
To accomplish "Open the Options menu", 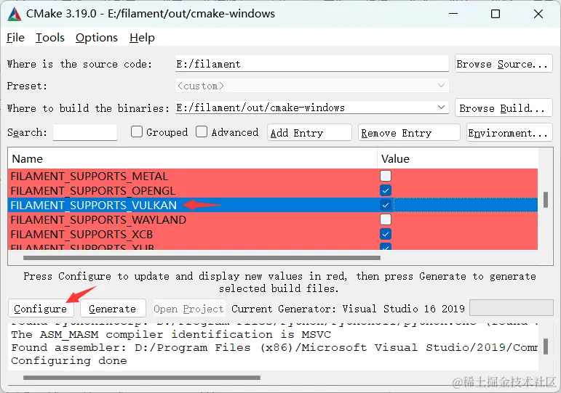I will [x=97, y=38].
